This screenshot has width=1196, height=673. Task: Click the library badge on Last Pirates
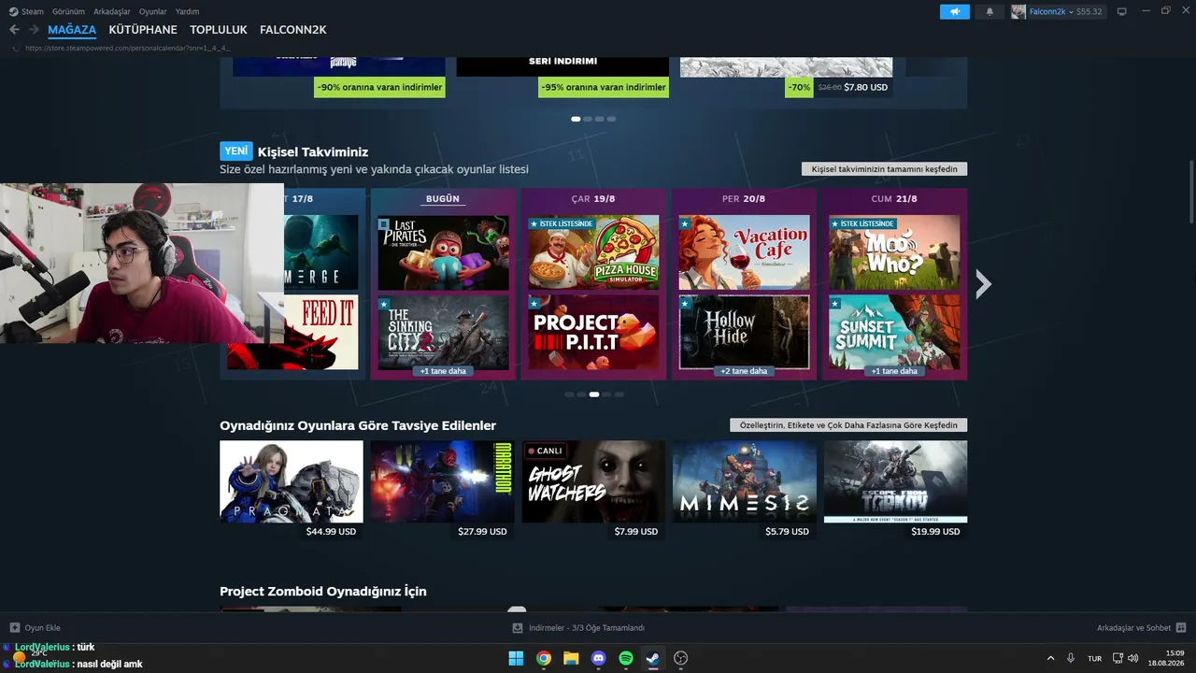(x=384, y=224)
